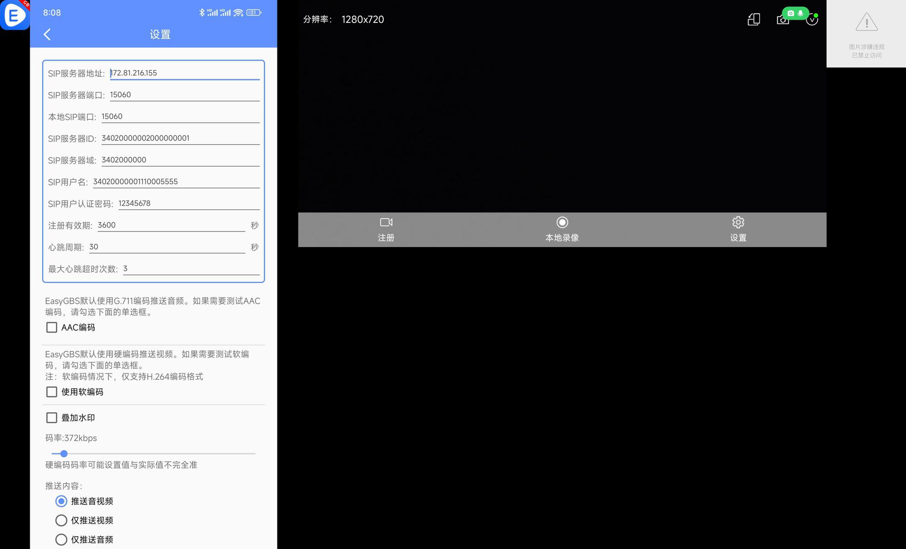Start 本地录像 local recording

562,229
